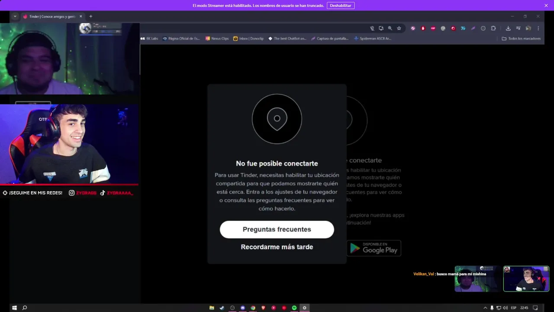Open the Spiderman ASCII Art bookmark
This screenshot has height=312, width=554.
tap(373, 39)
